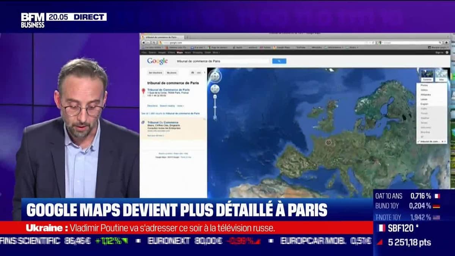Click the My places button

(x=172, y=72)
